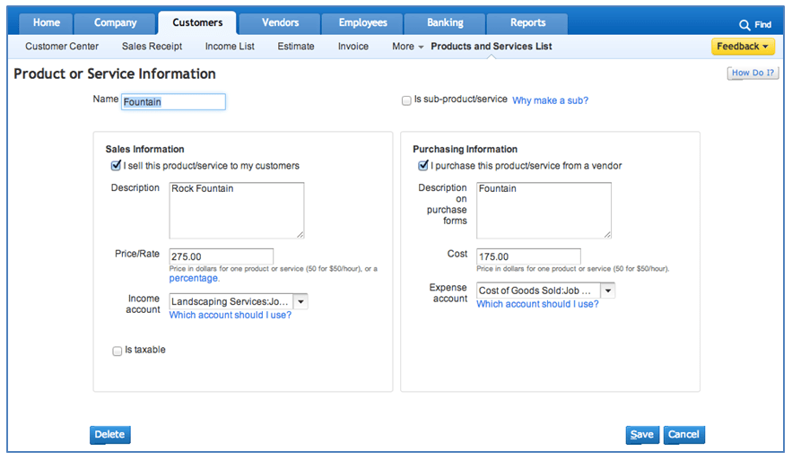Click the Cancel button
792x460 pixels.
point(683,435)
